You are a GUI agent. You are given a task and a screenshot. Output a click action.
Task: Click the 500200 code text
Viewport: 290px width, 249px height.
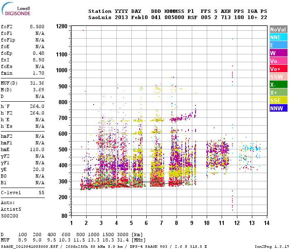[10, 216]
